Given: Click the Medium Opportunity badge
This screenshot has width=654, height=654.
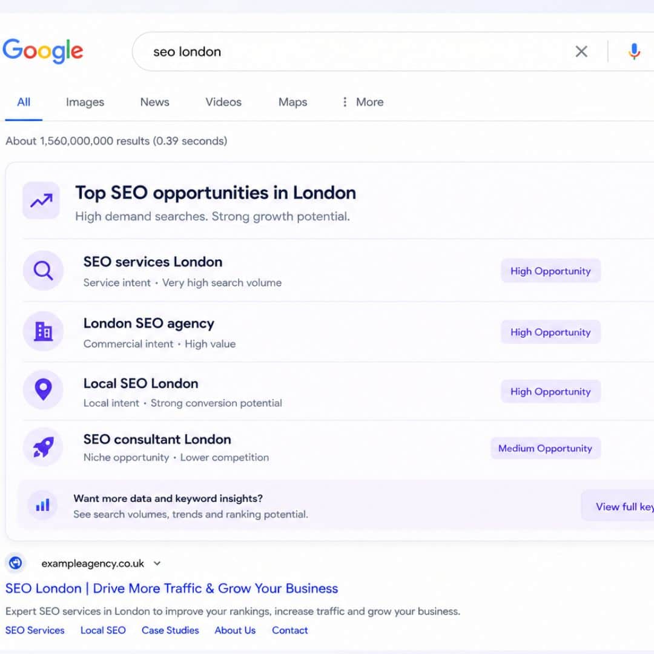Looking at the screenshot, I should click(545, 448).
